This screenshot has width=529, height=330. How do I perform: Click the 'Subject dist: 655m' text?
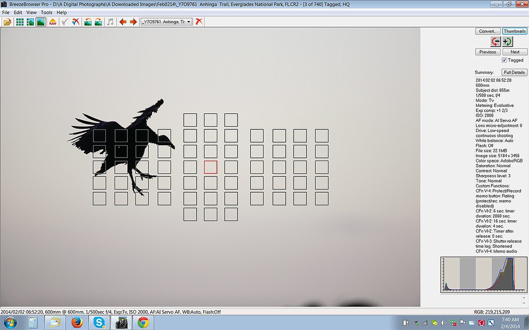pos(492,90)
